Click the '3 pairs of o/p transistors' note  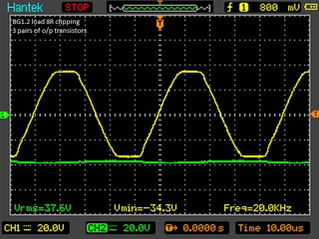pos(50,31)
